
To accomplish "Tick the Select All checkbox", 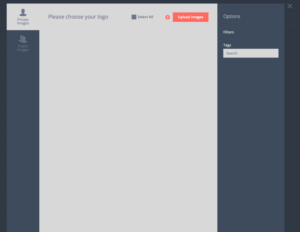I will click(134, 17).
